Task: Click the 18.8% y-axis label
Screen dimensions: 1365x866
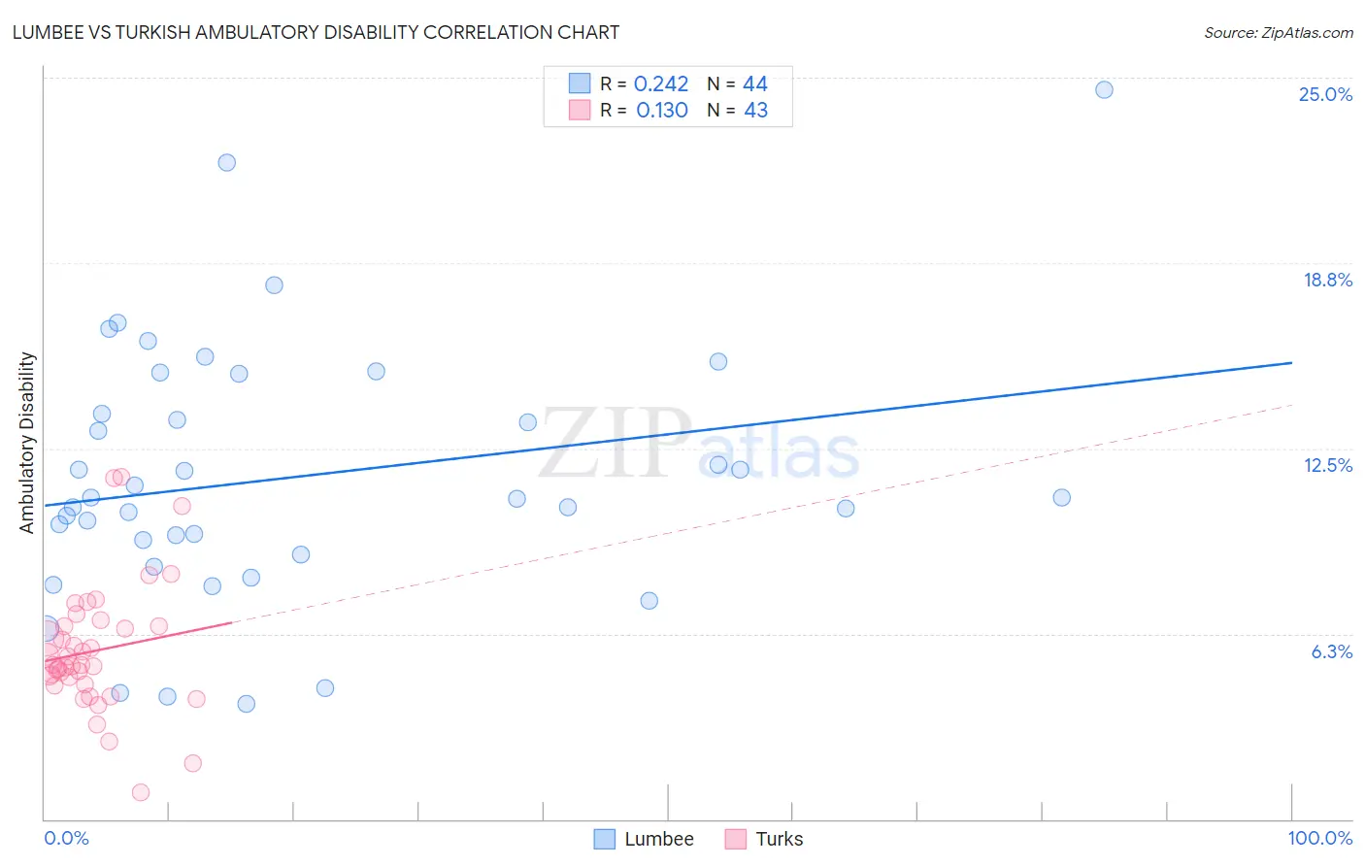Action: tap(1327, 280)
